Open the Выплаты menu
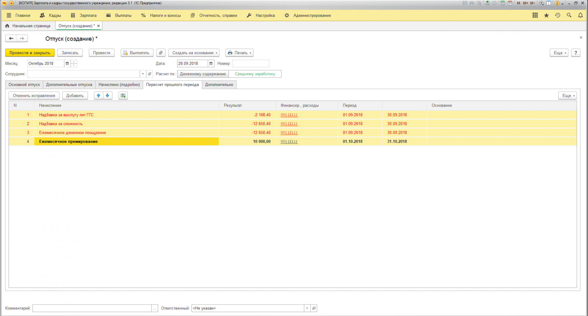The width and height of the screenshot is (588, 316). pos(119,15)
